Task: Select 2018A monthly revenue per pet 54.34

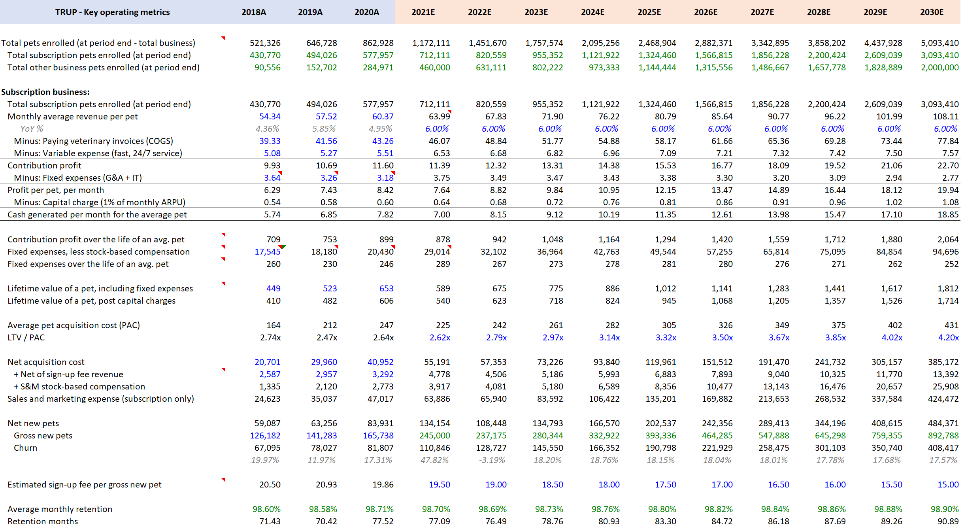Action: (x=270, y=116)
